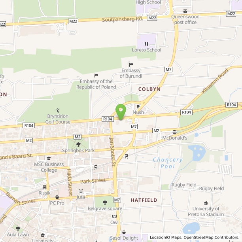
Task: Select the Belgrave square tree icon
Action: 105,202
